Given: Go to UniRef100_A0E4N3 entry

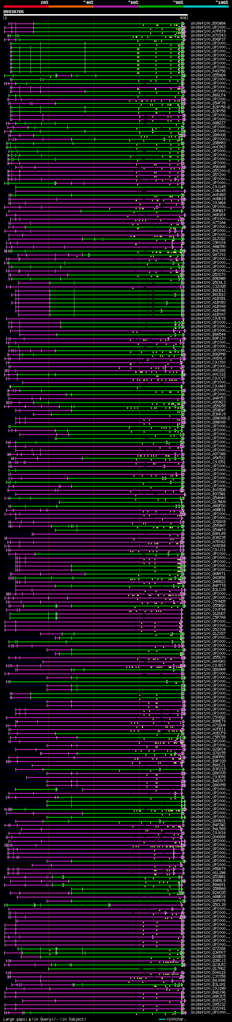Looking at the screenshot, I should (x=208, y=195).
